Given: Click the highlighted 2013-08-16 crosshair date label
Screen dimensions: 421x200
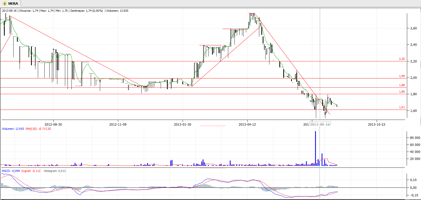Looking at the screenshot, I should point(320,124).
